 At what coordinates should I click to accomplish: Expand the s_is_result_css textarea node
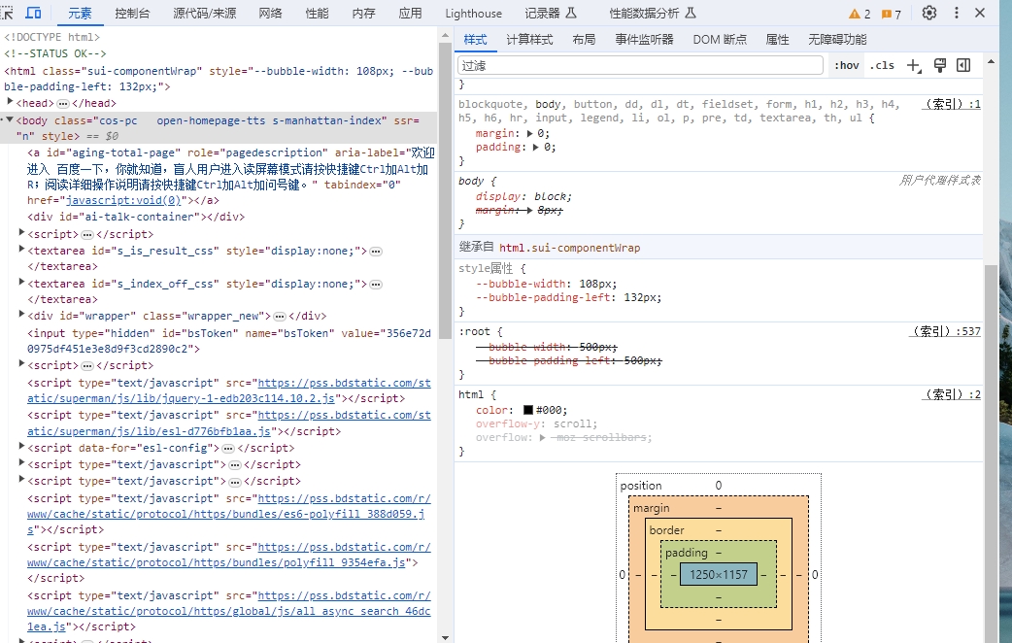coord(22,250)
